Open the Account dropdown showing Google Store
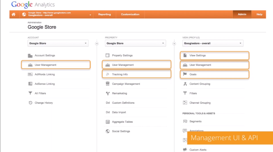The height and width of the screenshot is (152, 273). [58, 43]
